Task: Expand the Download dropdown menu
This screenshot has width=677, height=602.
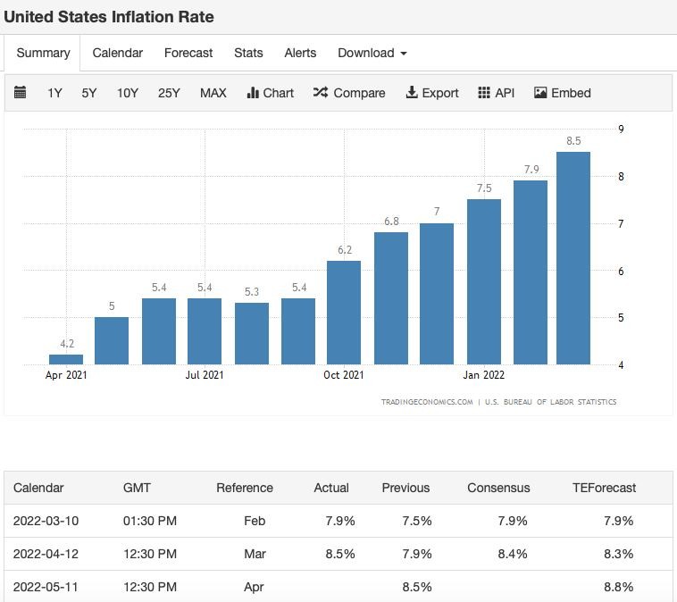Action: pos(372,53)
